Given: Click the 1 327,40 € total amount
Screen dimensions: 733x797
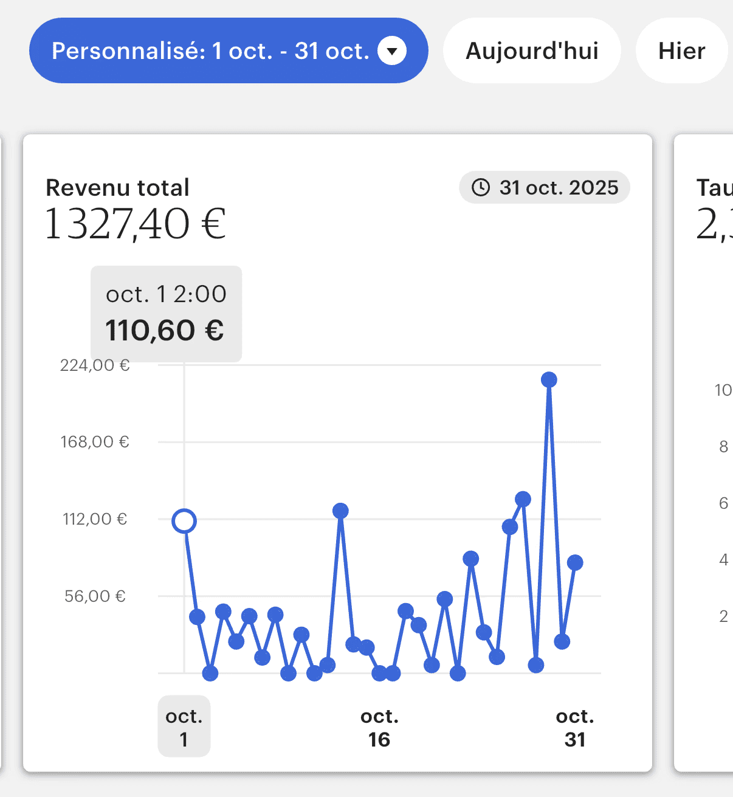Looking at the screenshot, I should [136, 224].
